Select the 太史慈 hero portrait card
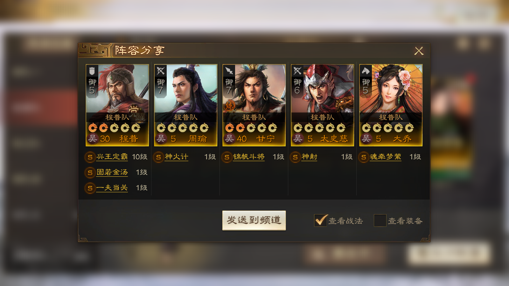This screenshot has width=509, height=286. pos(323,105)
